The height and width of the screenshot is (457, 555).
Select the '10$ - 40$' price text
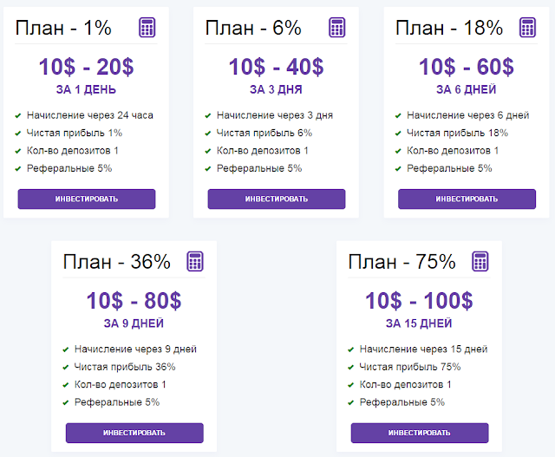[x=276, y=67]
